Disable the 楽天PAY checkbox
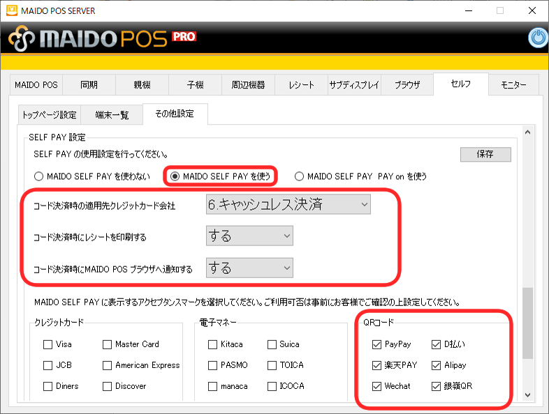Screen dimensions: 549x414 tap(376, 365)
